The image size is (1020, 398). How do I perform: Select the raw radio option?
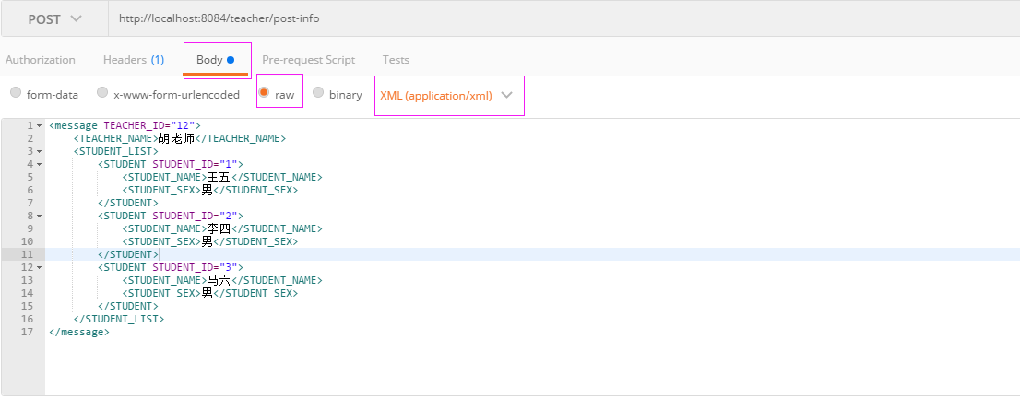tap(264, 93)
